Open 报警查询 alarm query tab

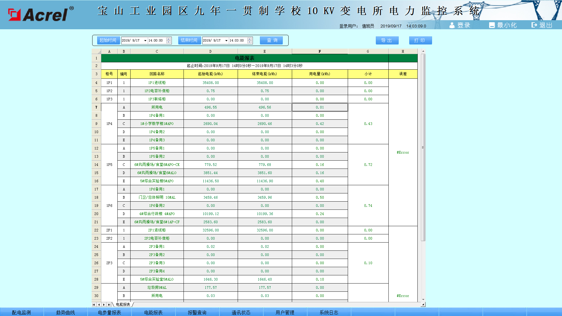pyautogui.click(x=197, y=312)
